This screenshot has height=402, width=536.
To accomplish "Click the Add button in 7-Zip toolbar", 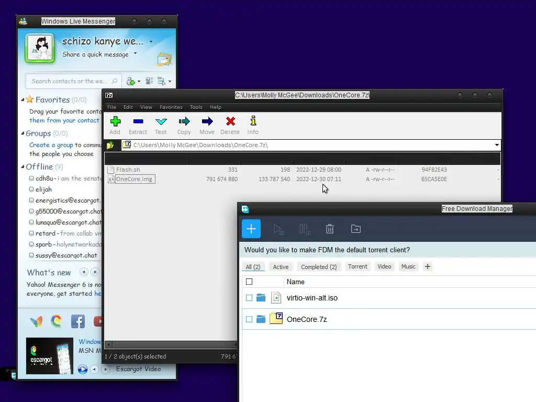I will (x=115, y=126).
